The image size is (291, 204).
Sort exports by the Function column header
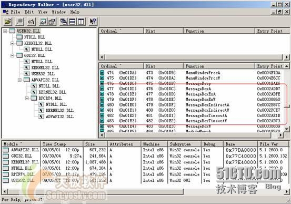point(219,66)
